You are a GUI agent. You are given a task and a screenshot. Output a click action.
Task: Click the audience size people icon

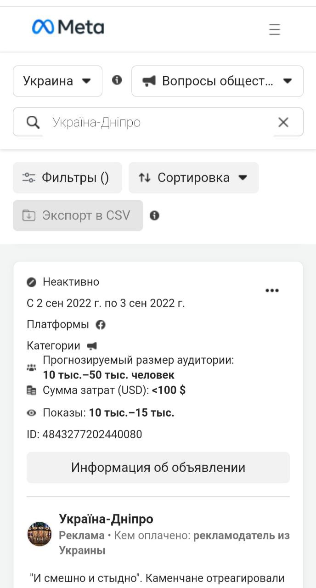[x=31, y=367]
